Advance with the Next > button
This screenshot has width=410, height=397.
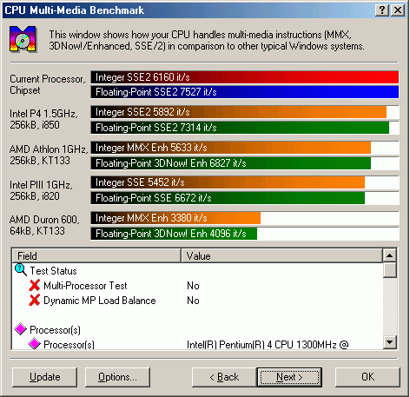(x=289, y=377)
